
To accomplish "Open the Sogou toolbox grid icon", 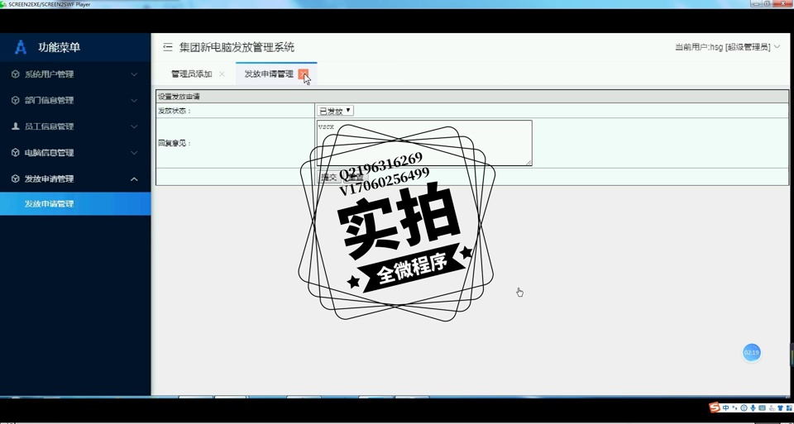I will click(789, 408).
